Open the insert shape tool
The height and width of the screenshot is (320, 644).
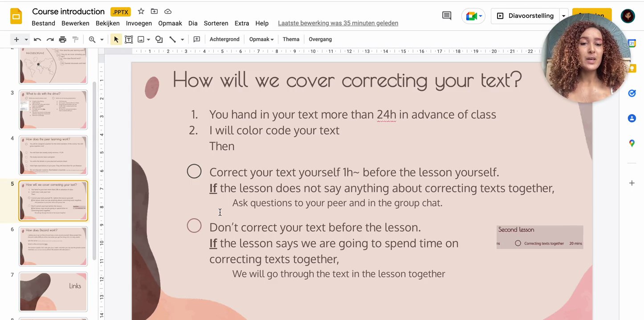pos(159,39)
